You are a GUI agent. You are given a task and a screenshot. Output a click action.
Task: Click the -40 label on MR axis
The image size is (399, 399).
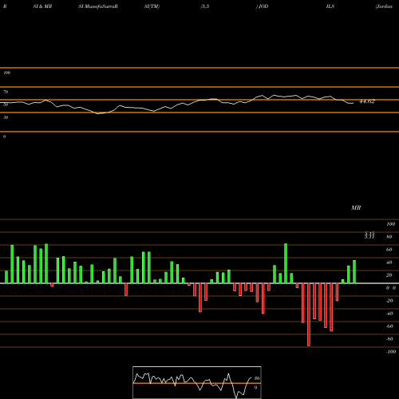point(389,314)
